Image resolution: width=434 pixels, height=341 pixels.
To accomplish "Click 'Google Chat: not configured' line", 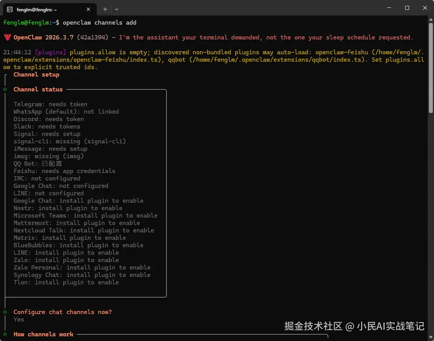I will [61, 186].
